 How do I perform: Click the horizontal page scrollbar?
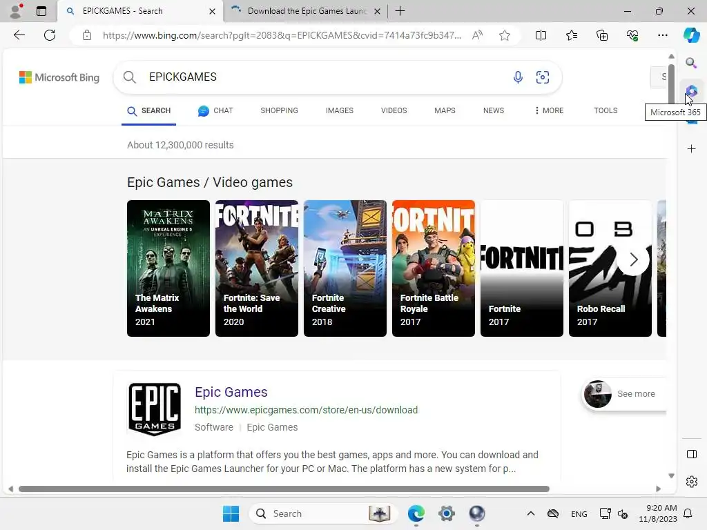[284, 489]
